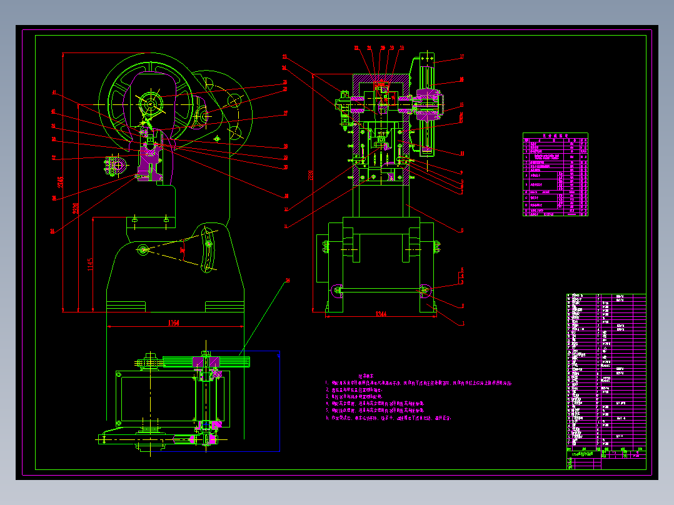674x505 pixels.
Task: Select the parts list table on the right
Action: pyautogui.click(x=603, y=369)
